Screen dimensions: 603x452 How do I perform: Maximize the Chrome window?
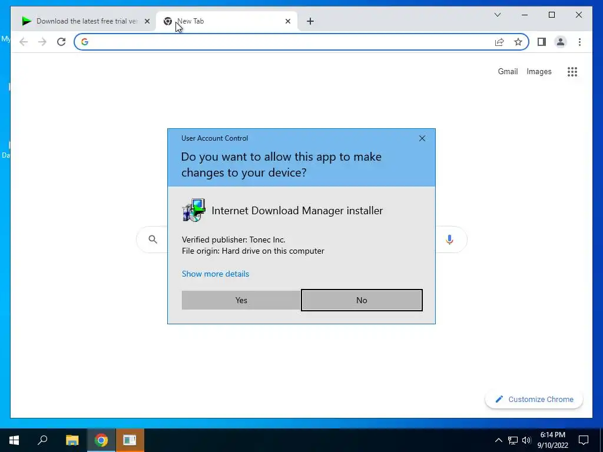coord(551,15)
